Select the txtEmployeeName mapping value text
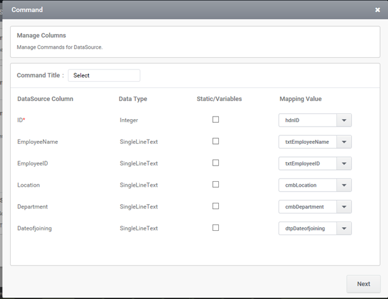388x299 pixels. coord(307,142)
